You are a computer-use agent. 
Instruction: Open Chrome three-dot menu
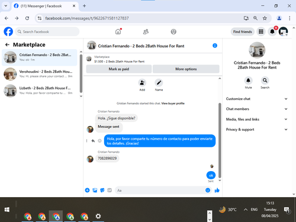(289, 18)
